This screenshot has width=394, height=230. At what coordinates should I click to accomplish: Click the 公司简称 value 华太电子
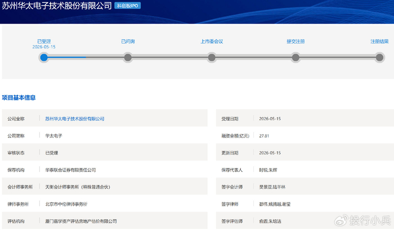(x=53, y=136)
